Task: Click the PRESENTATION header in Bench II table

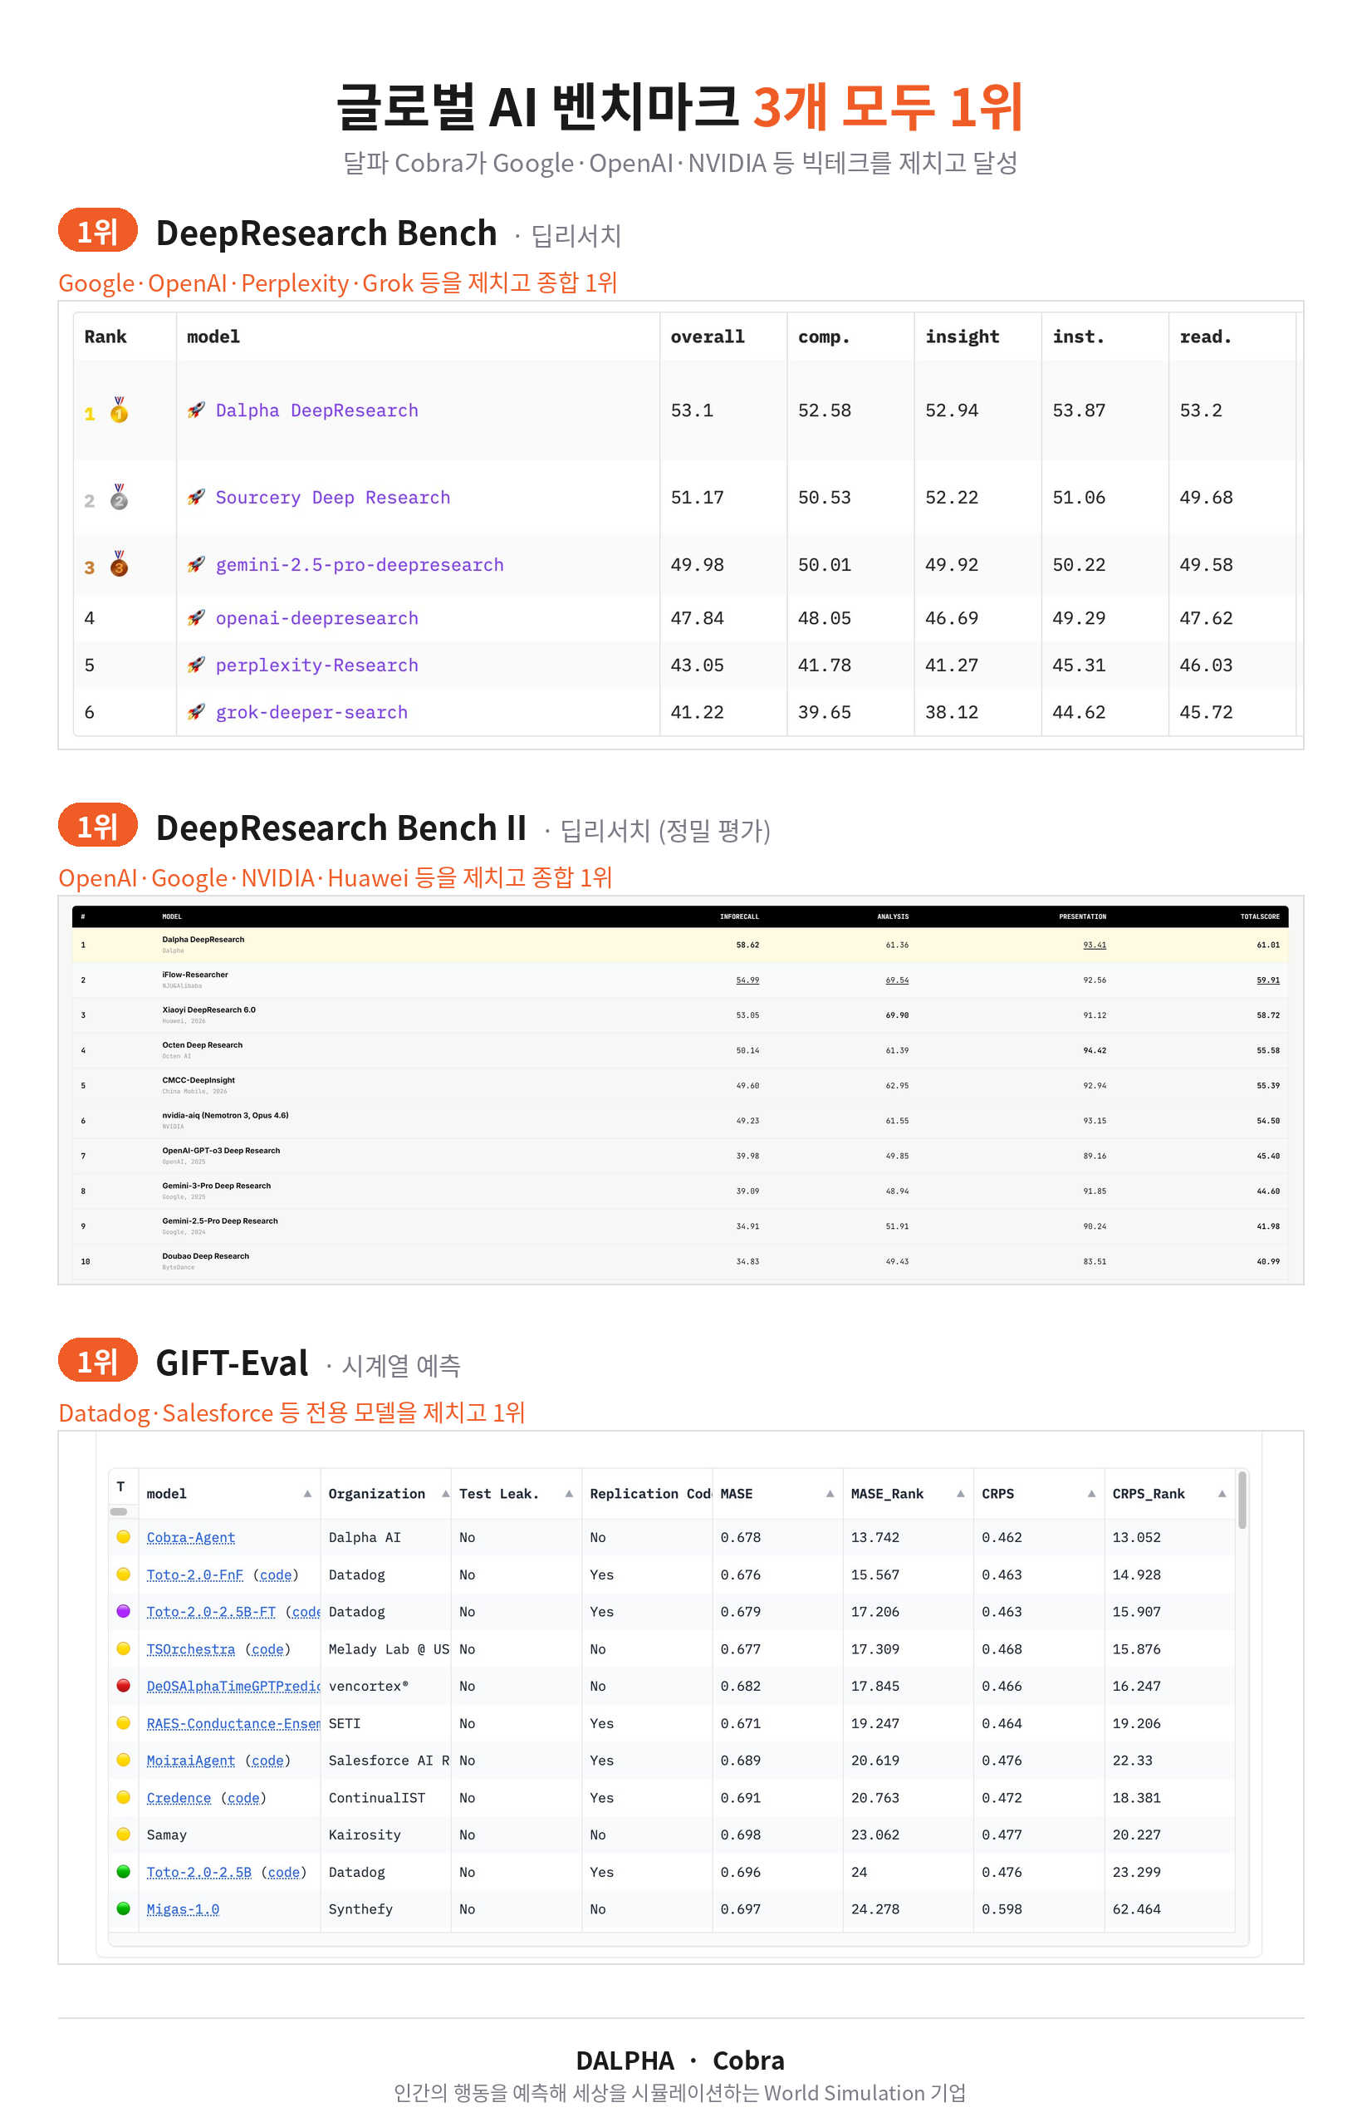Action: [1081, 916]
